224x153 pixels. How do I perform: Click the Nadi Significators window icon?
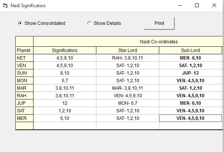coord(5,6)
